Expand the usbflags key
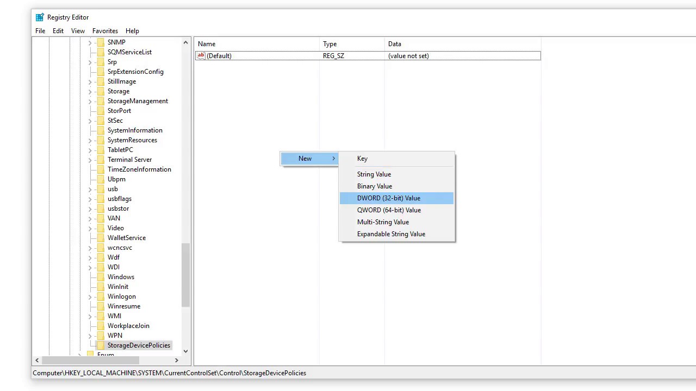The image size is (696, 391). [90, 199]
